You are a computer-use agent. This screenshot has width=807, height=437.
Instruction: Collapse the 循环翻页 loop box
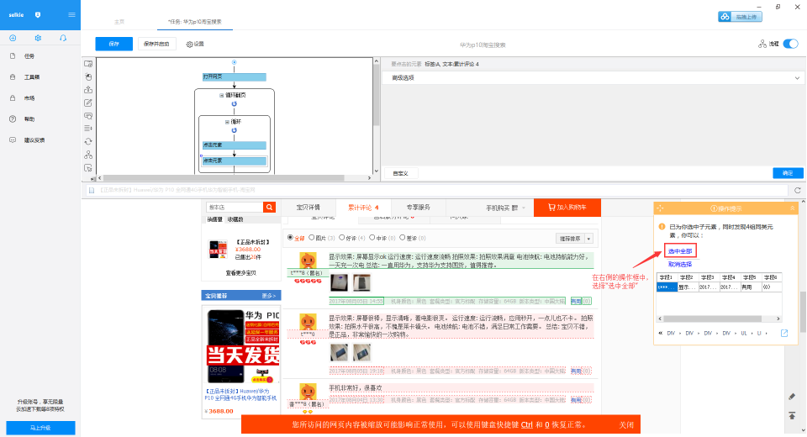(x=222, y=95)
